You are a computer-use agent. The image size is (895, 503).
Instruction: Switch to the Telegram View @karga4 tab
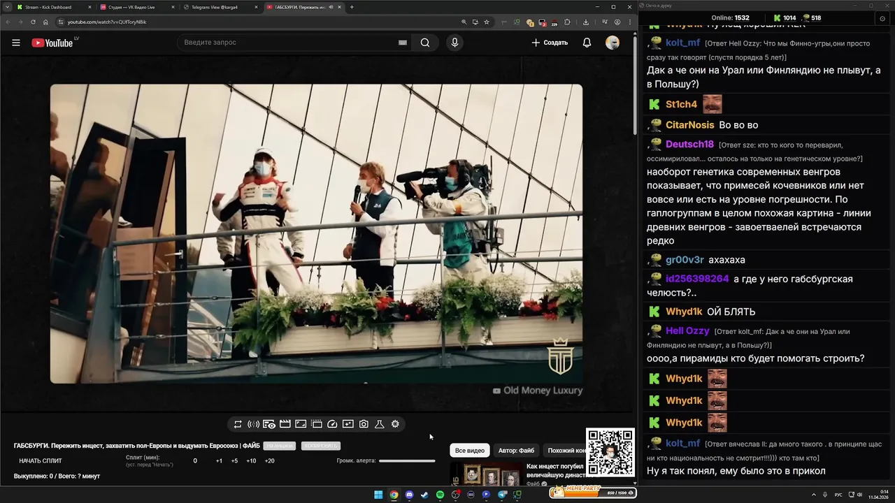(220, 7)
